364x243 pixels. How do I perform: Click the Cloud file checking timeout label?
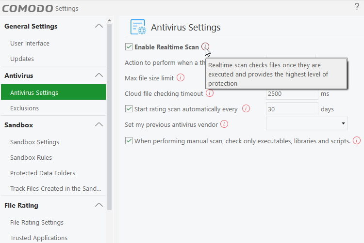click(x=164, y=93)
